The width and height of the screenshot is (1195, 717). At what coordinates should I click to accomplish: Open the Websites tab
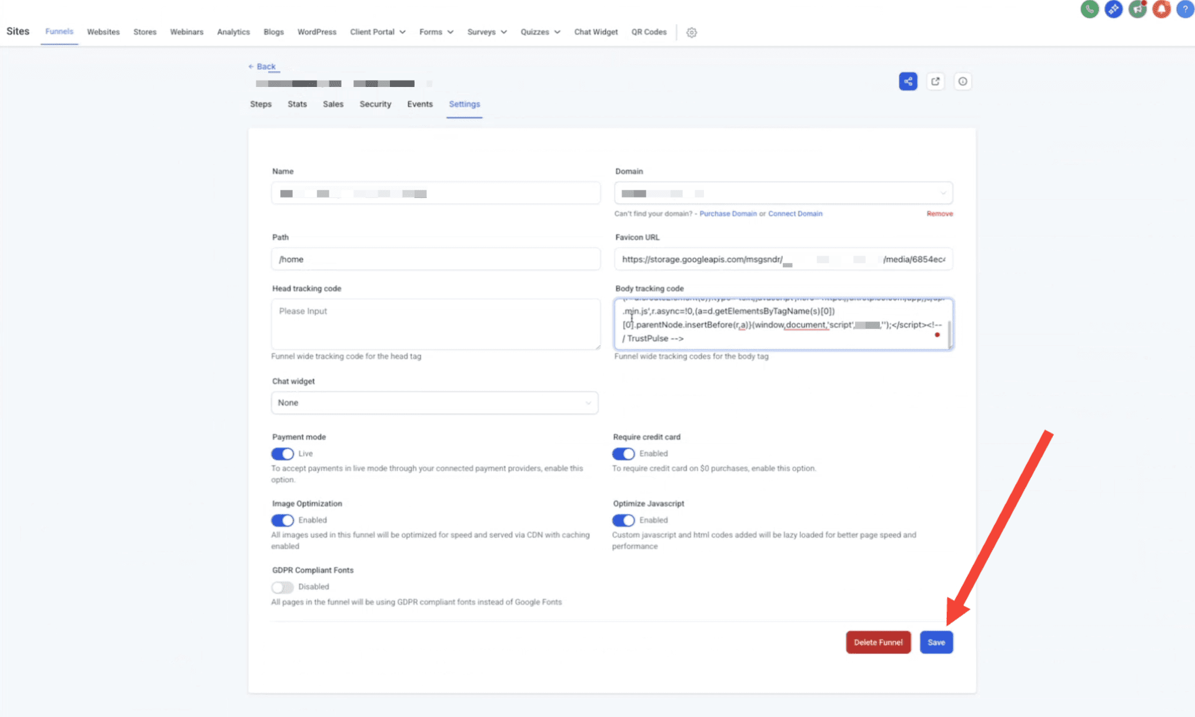coord(104,32)
